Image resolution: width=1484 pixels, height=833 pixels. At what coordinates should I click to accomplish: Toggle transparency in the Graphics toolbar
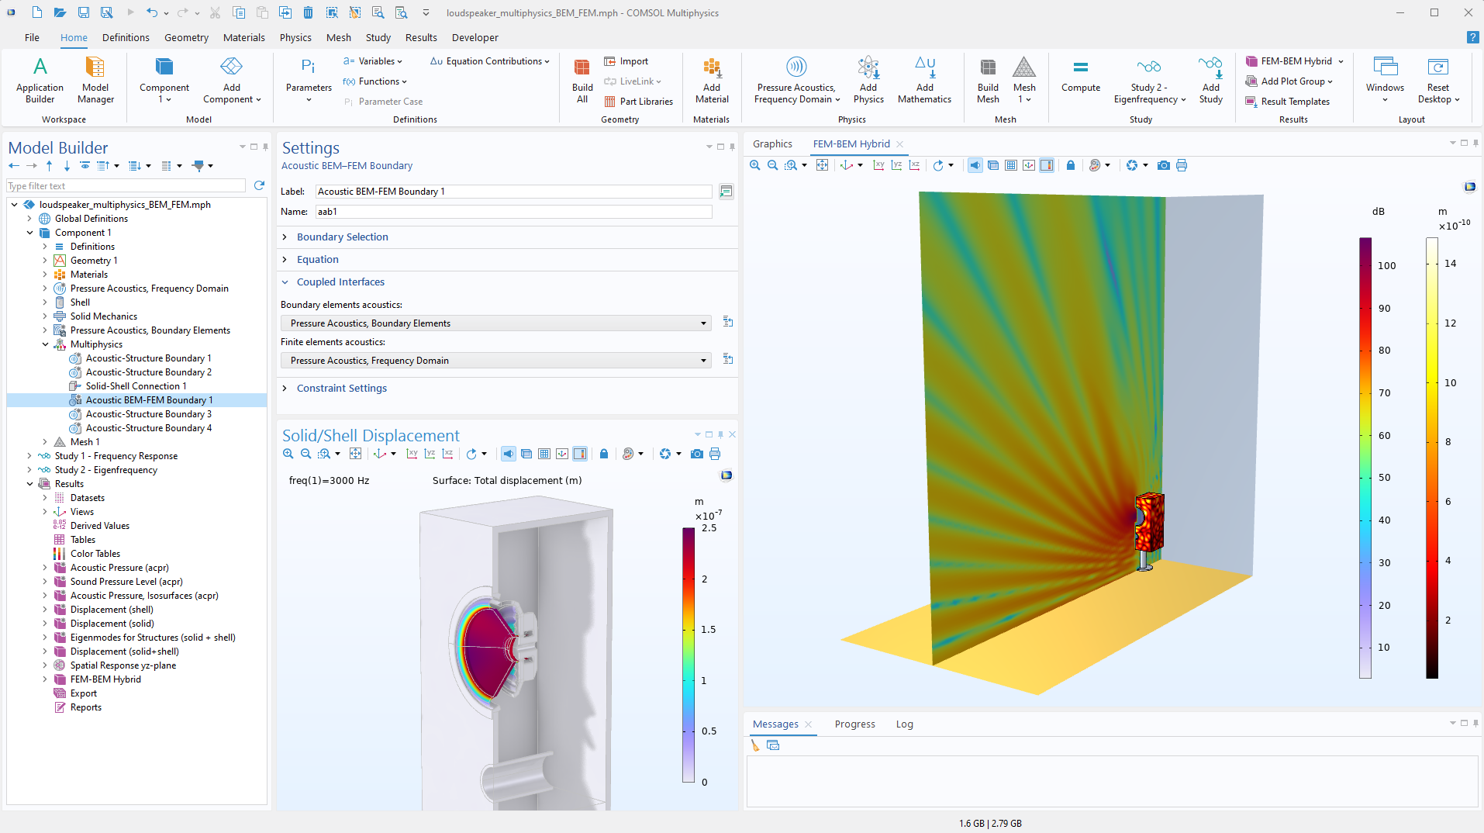click(993, 165)
